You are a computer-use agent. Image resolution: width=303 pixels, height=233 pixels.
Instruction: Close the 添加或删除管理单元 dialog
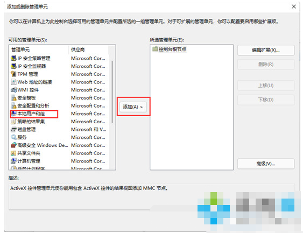click(x=294, y=6)
